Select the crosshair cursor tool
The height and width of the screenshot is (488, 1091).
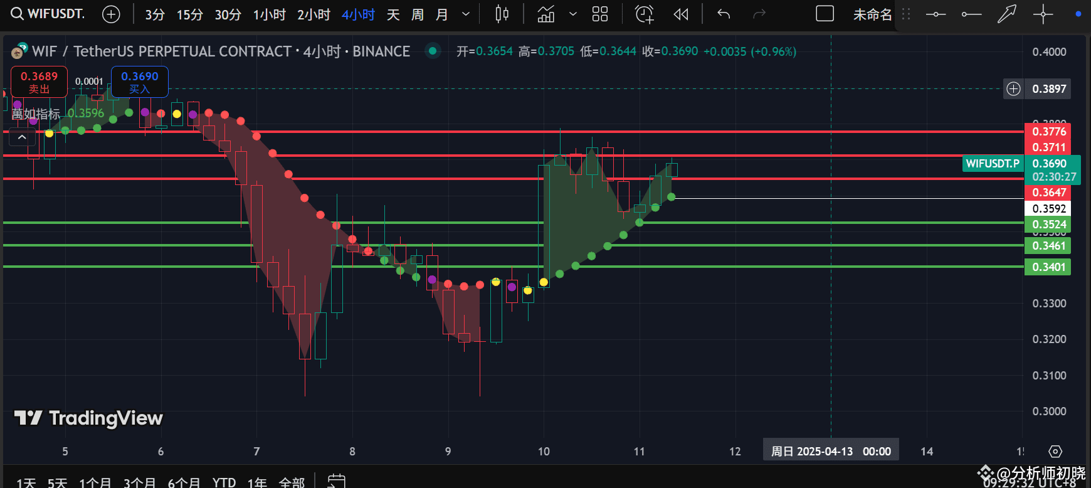tap(1043, 14)
